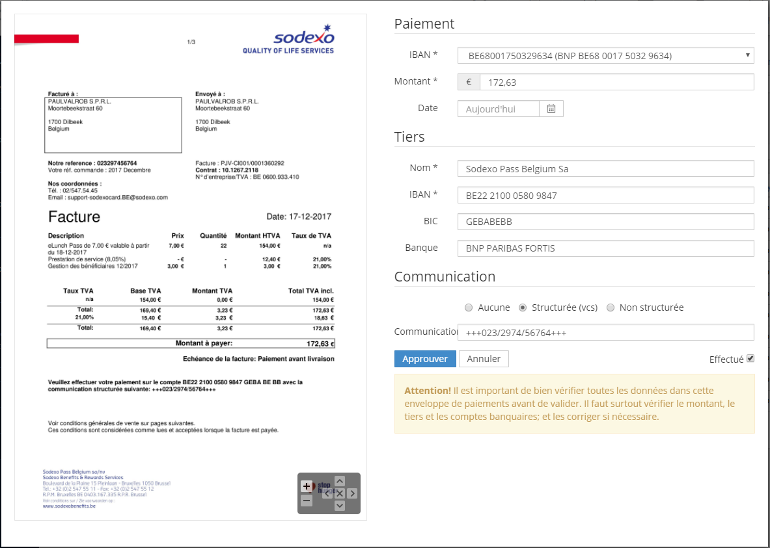Focus the Date field showing Aujourd'hui

[499, 109]
